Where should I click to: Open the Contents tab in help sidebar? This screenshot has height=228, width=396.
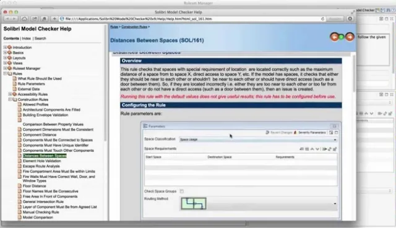[11, 38]
